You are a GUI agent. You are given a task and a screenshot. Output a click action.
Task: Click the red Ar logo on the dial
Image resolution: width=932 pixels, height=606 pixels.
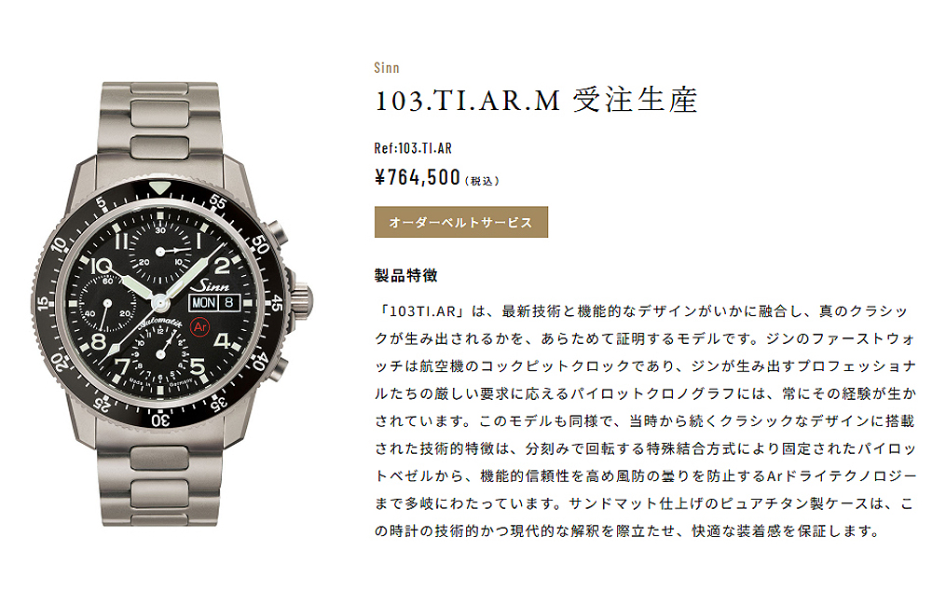click(199, 326)
